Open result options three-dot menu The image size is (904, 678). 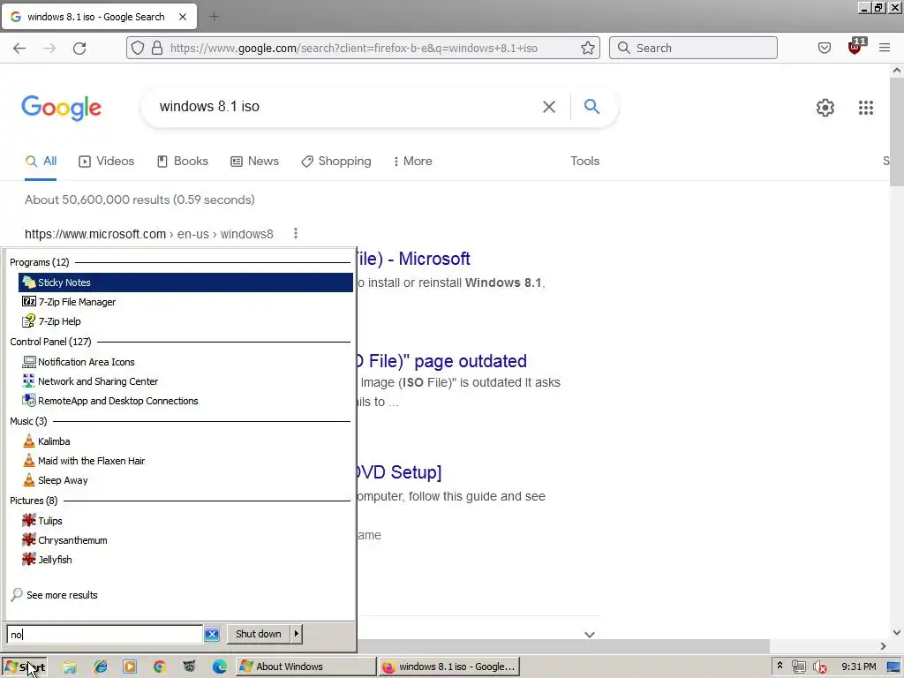pyautogui.click(x=296, y=233)
